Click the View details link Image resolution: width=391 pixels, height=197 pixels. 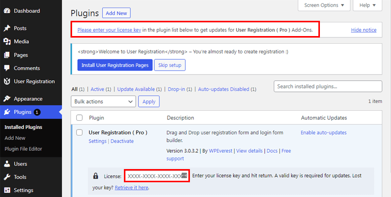tap(249, 151)
